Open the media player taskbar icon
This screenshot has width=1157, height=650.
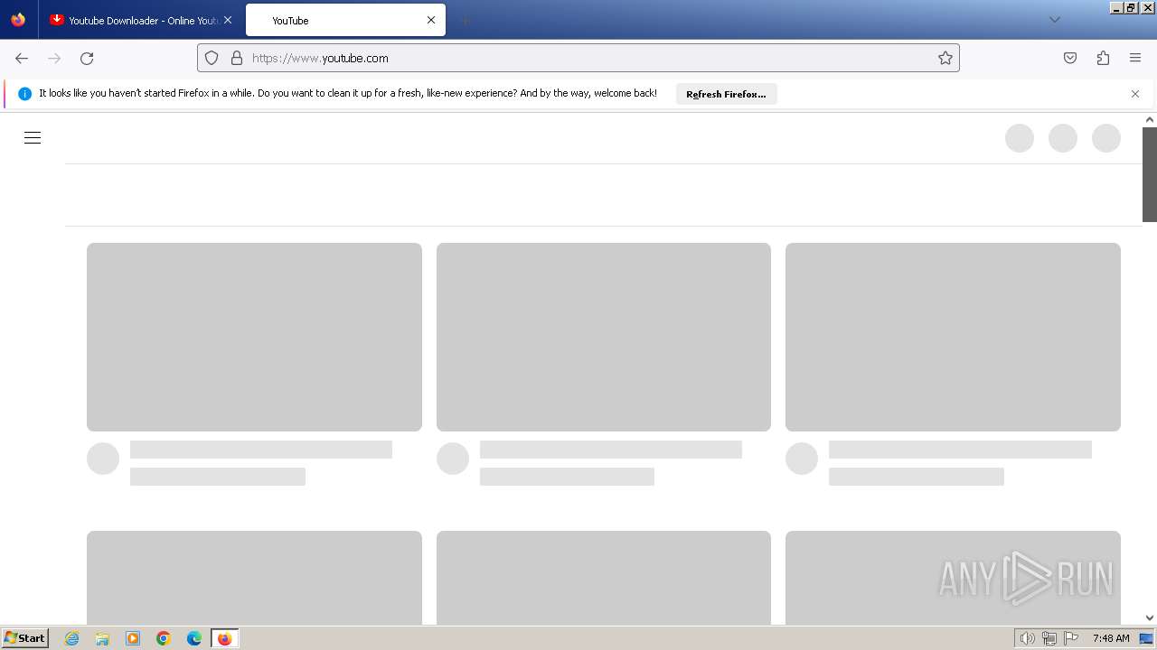(133, 638)
